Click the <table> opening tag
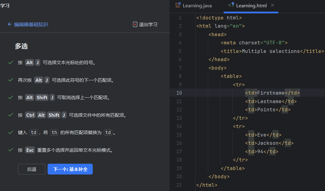 click(x=231, y=76)
